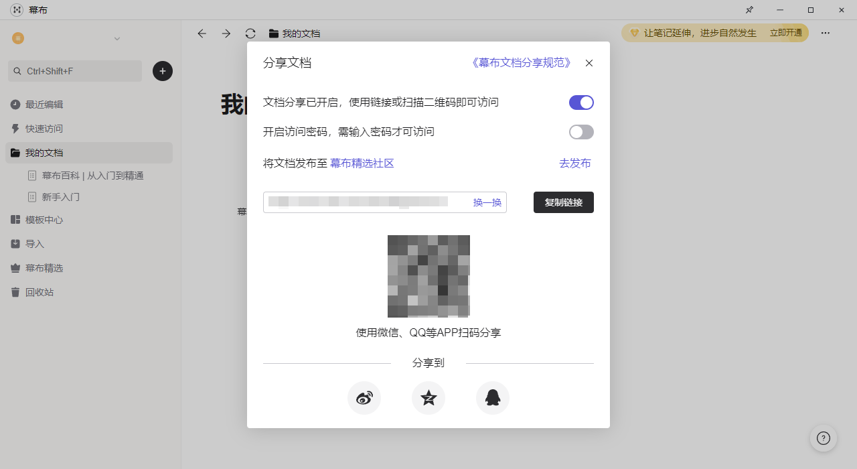857x469 pixels.
Task: Share the document to Weibo
Action: [x=364, y=398]
